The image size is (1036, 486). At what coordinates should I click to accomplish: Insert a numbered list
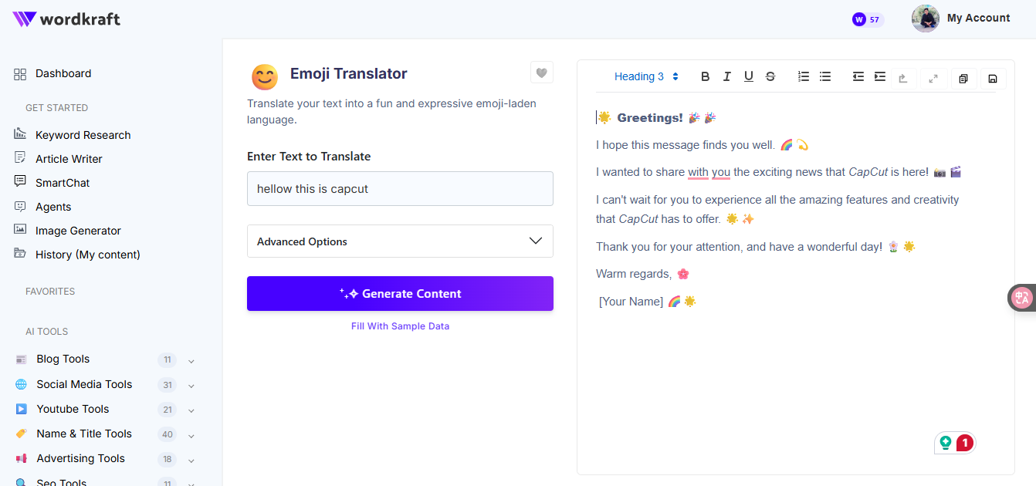click(804, 76)
